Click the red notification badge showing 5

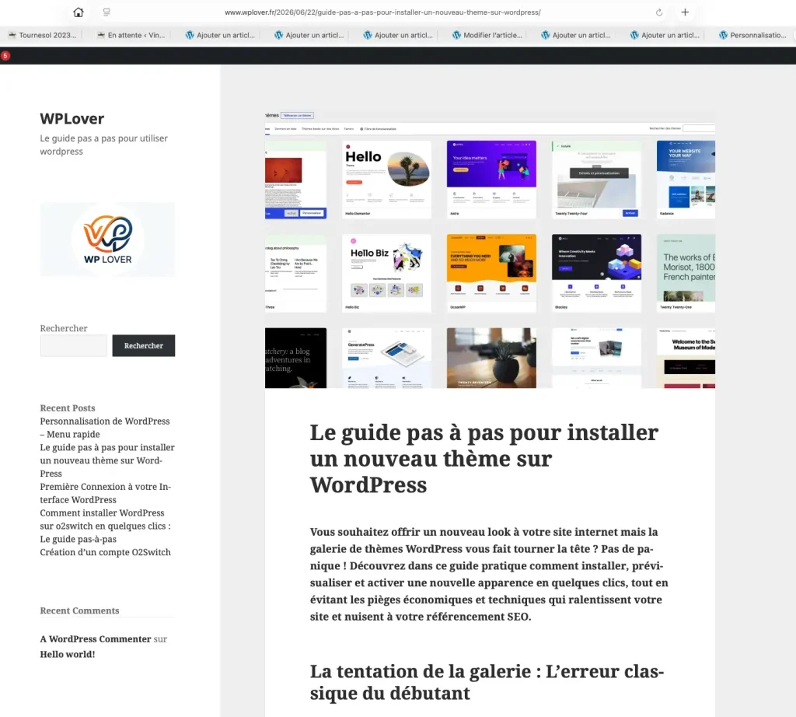click(5, 55)
